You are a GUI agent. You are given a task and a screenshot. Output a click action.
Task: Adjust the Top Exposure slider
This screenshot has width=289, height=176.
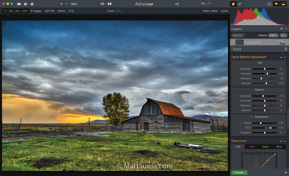click(264, 69)
